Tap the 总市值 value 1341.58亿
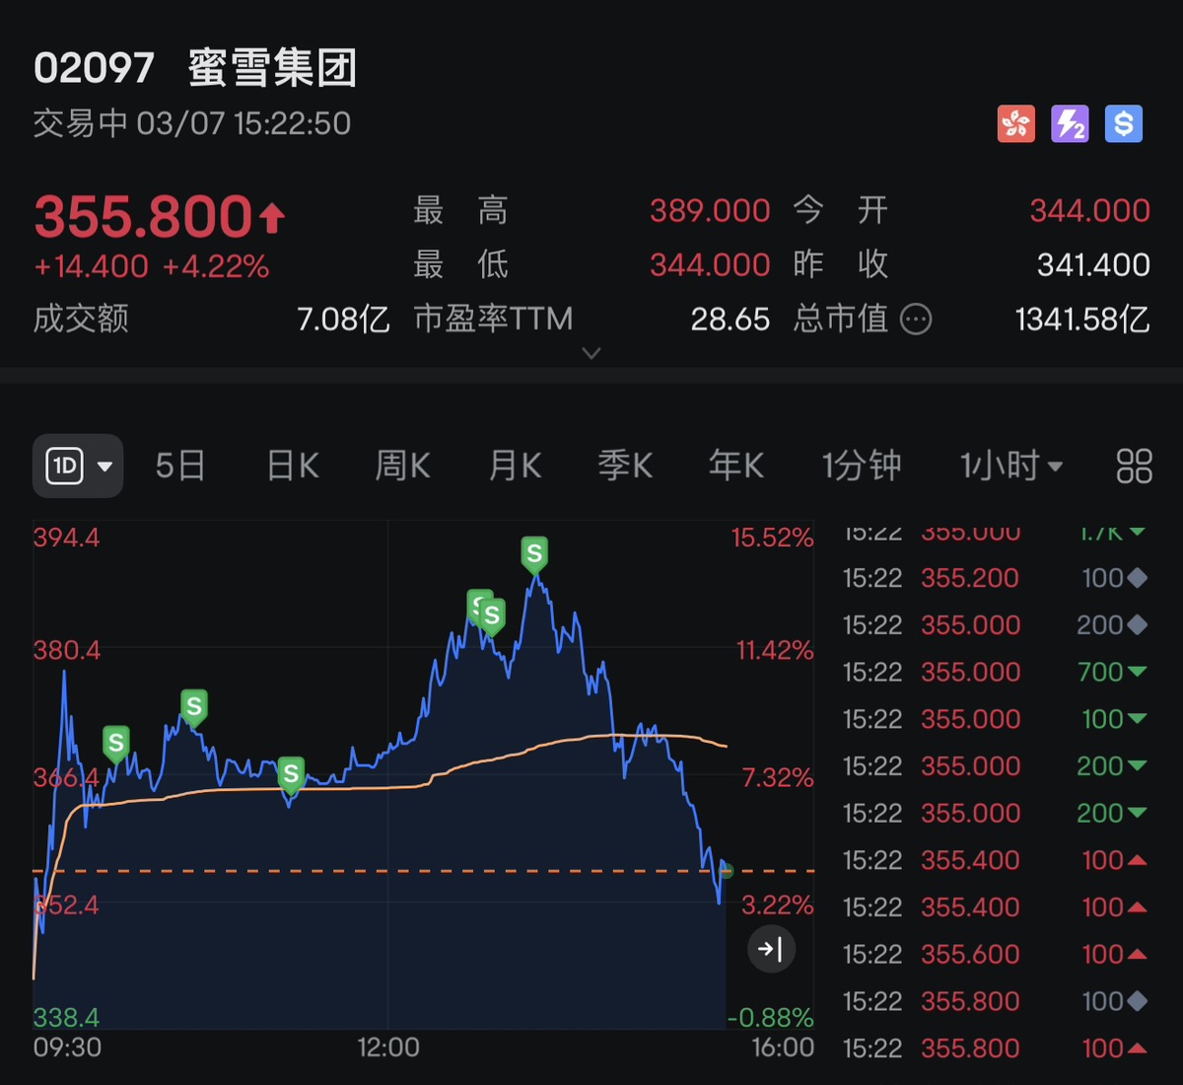This screenshot has width=1183, height=1085. (x=1082, y=319)
